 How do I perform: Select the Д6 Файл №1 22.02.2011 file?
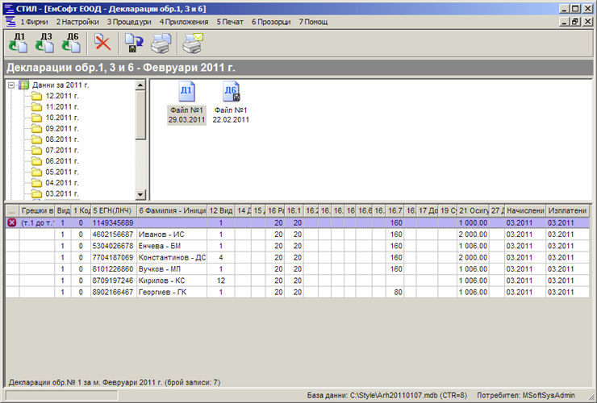click(x=231, y=102)
